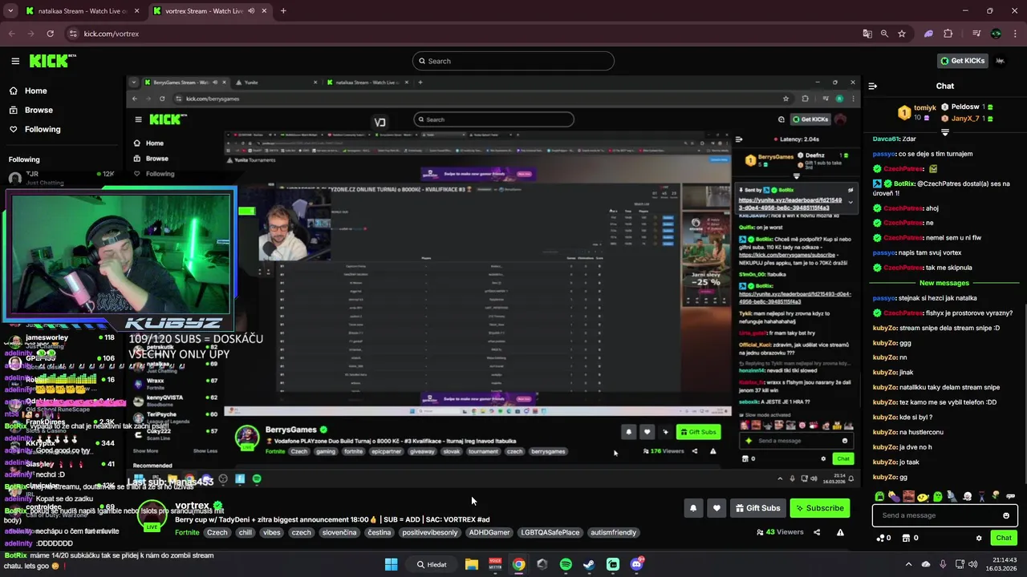
Task: Mute the vortrex tab audio icon
Action: click(251, 11)
